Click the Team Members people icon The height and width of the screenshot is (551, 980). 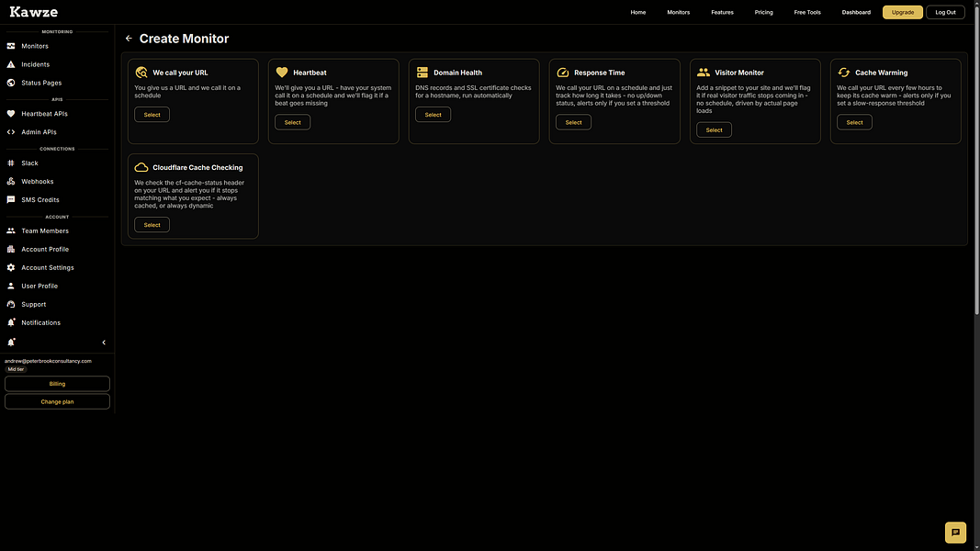click(11, 231)
